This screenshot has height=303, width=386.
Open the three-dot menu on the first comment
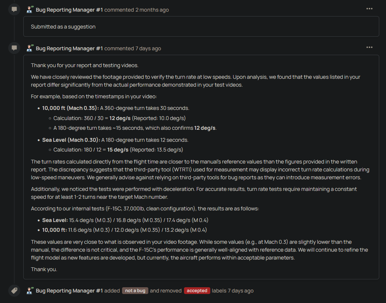tap(369, 9)
